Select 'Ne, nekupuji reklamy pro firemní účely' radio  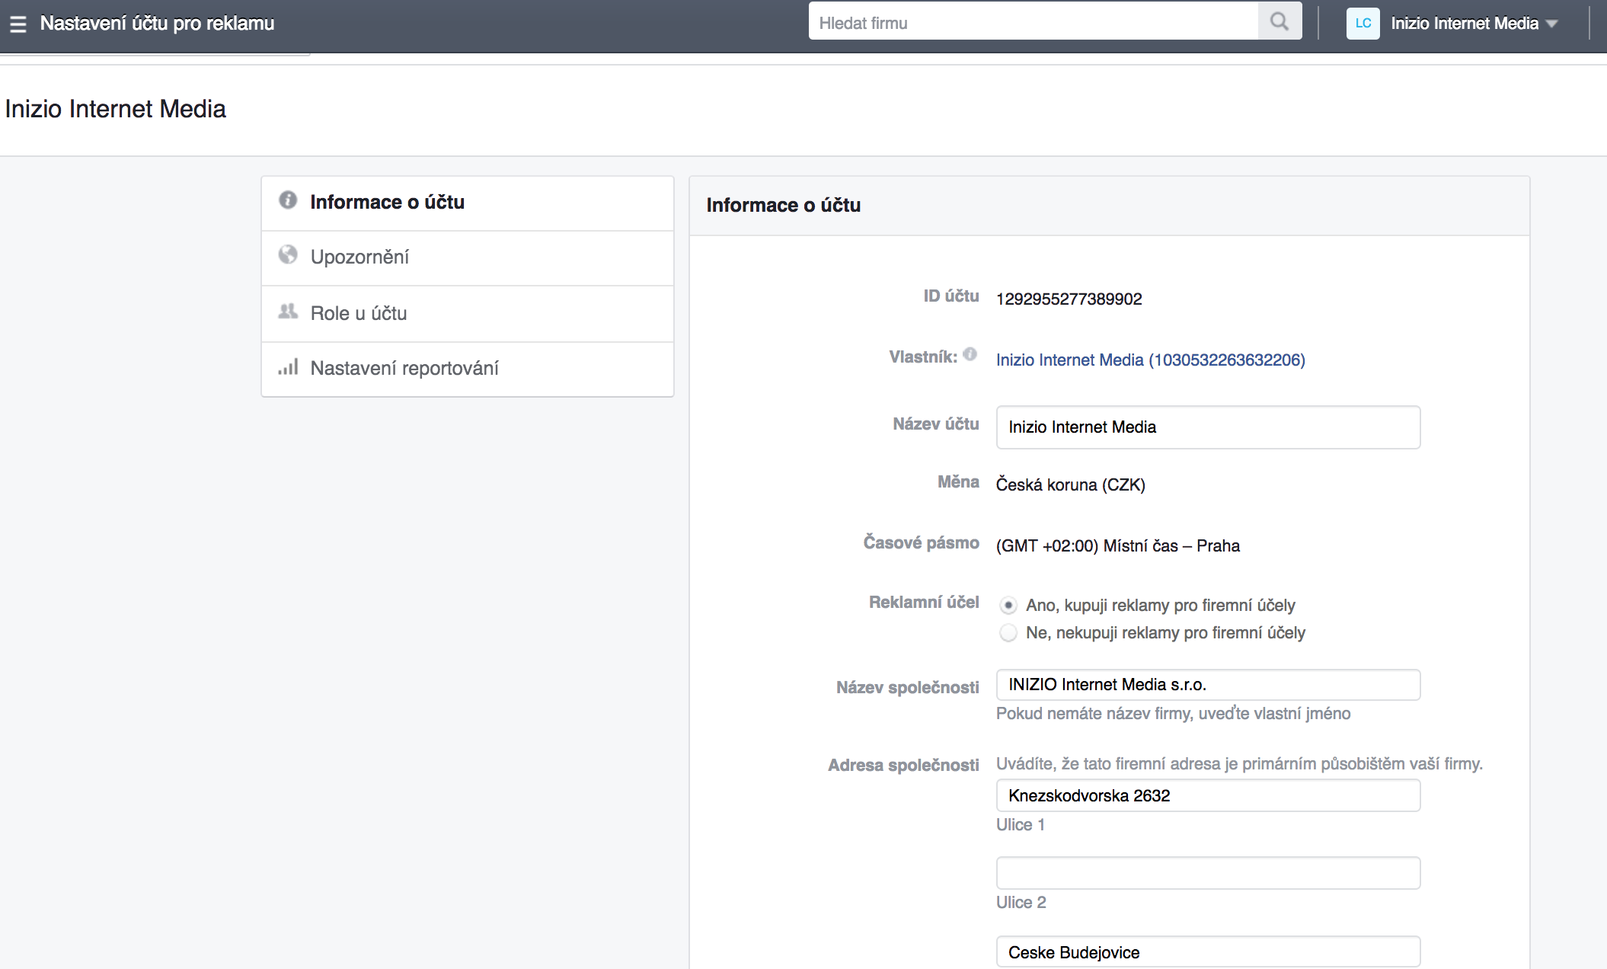(1008, 633)
